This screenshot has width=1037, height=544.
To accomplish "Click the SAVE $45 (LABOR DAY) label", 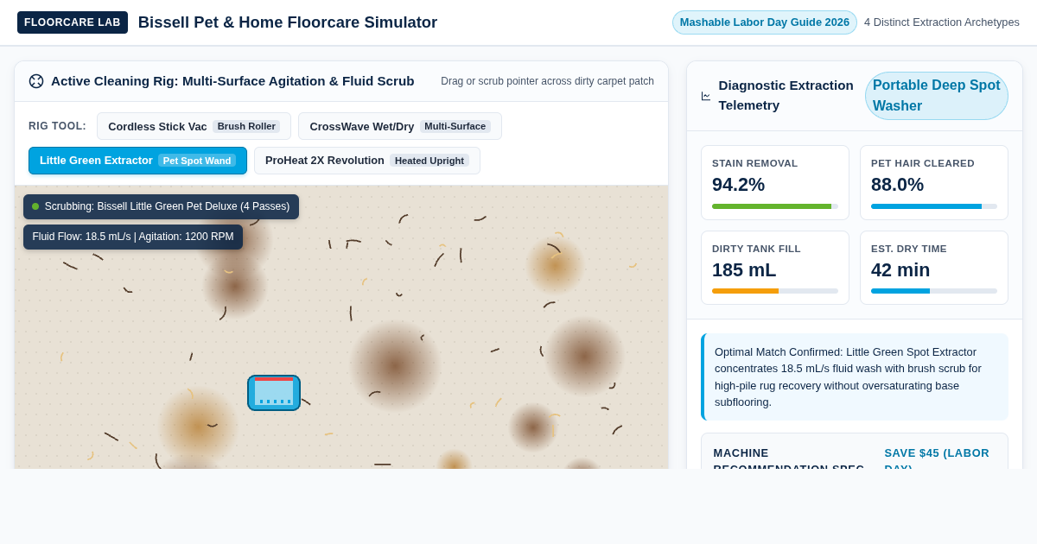I will tap(937, 460).
